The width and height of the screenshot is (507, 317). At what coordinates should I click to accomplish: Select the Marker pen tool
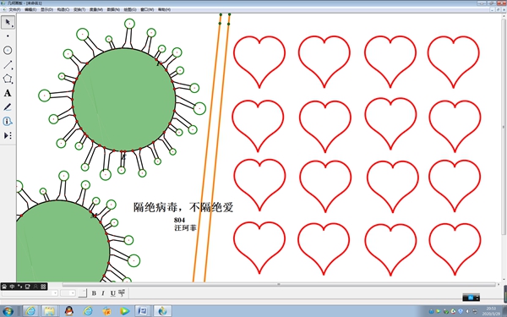click(8, 107)
